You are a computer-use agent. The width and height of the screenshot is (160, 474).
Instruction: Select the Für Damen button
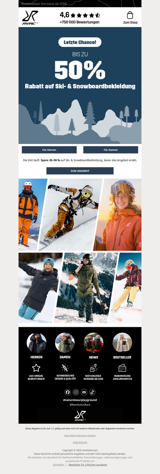110,150
